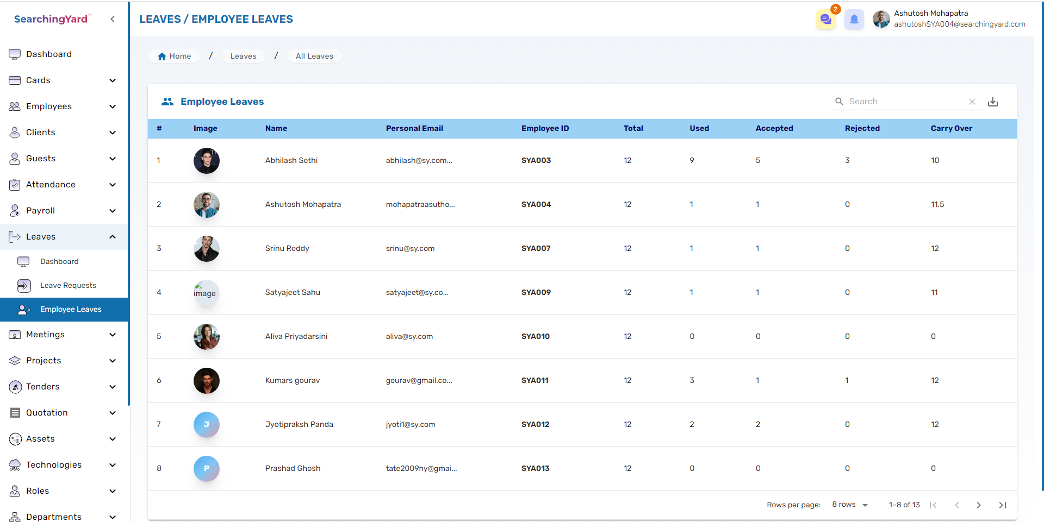Screen dimensions: 1044x522
Task: Select Employee Leaves submenu item
Action: [64, 310]
